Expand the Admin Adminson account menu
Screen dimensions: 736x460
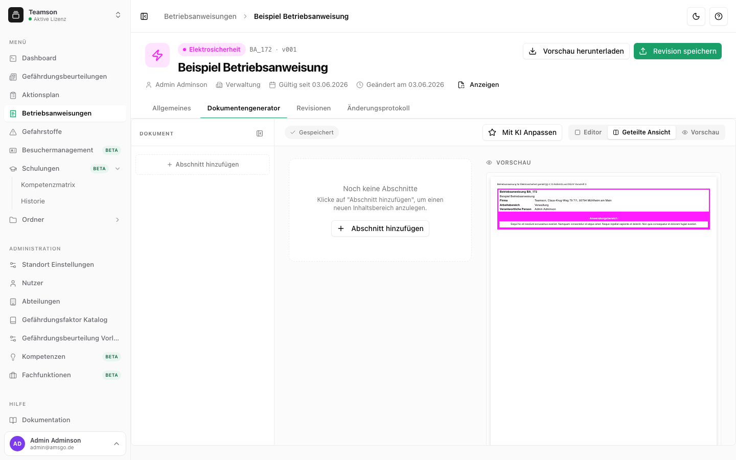[65, 444]
